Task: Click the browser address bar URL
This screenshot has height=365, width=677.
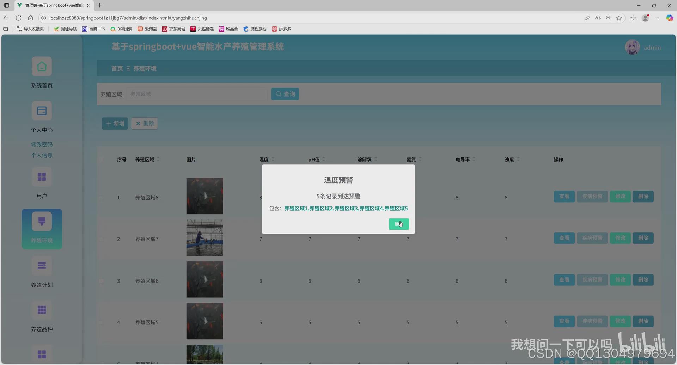Action: pos(128,18)
